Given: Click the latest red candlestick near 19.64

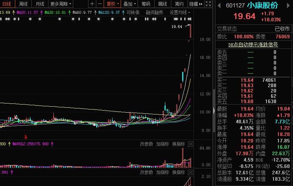Looking at the screenshot, I should (x=190, y=31).
